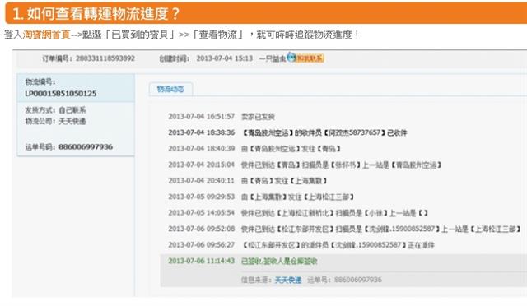
Task: Click the 创建时间 2013-07-04 15:13 text
Action: click(206, 58)
